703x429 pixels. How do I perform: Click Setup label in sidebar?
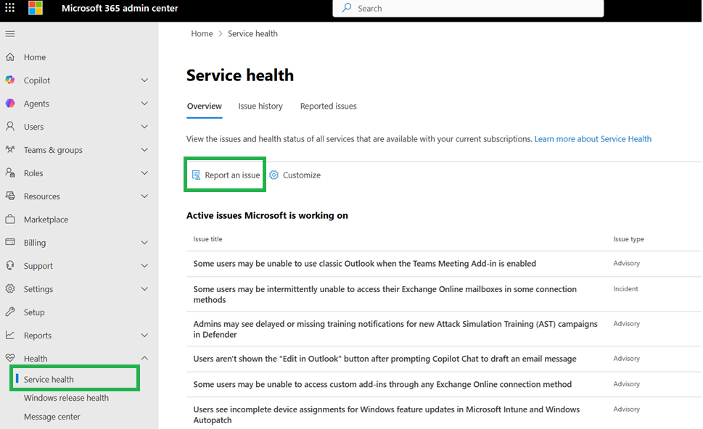[34, 312]
